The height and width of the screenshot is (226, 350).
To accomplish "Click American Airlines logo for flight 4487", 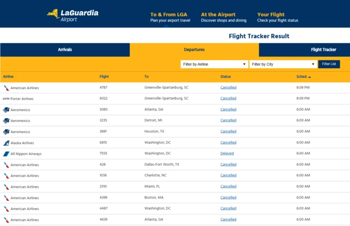I will (x=7, y=209).
